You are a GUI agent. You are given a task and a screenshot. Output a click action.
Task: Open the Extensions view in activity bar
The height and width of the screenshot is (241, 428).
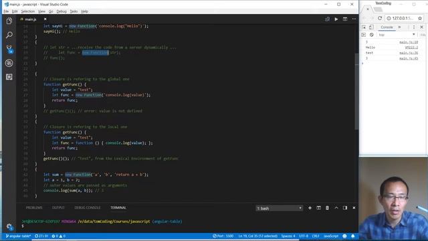click(9, 77)
